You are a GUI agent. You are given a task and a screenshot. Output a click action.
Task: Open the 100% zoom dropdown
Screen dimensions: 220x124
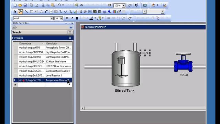pyautogui.click(x=124, y=6)
